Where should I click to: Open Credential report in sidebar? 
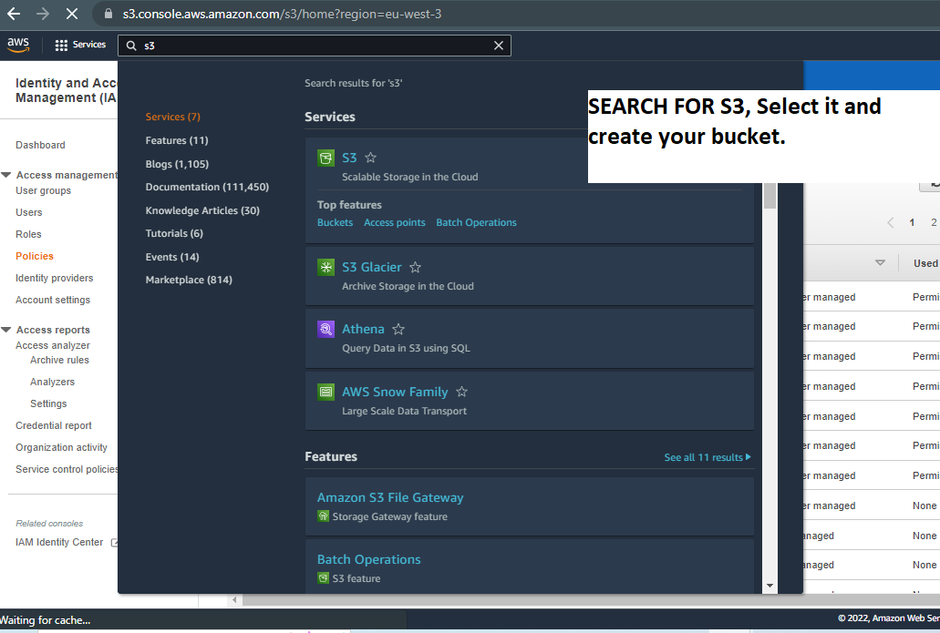(54, 425)
